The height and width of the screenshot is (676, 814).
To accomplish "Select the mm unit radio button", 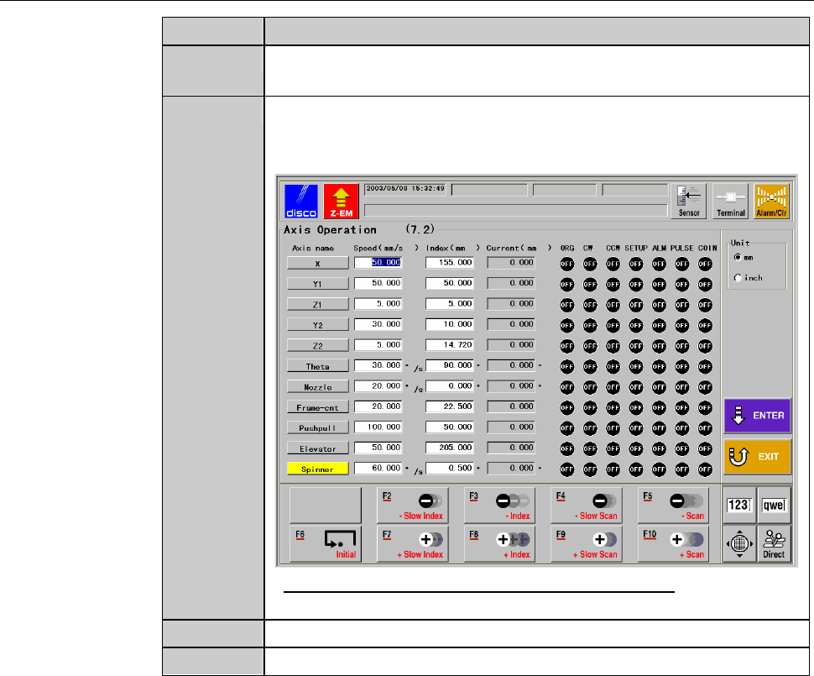I will [x=738, y=257].
